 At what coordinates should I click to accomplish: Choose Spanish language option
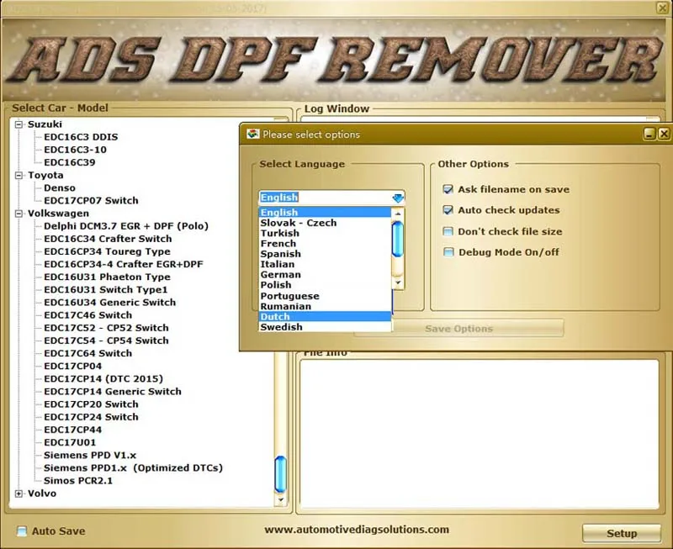(x=325, y=254)
